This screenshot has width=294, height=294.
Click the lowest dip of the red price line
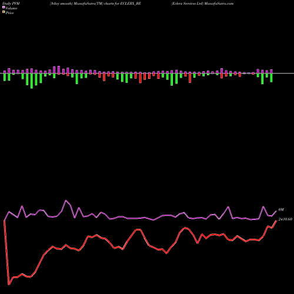pyautogui.click(x=9, y=285)
